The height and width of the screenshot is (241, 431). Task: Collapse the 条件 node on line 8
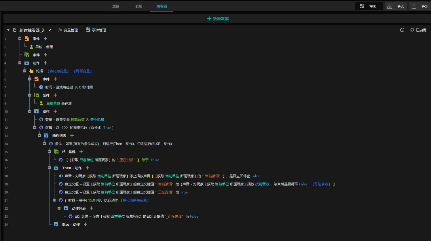click(x=30, y=95)
